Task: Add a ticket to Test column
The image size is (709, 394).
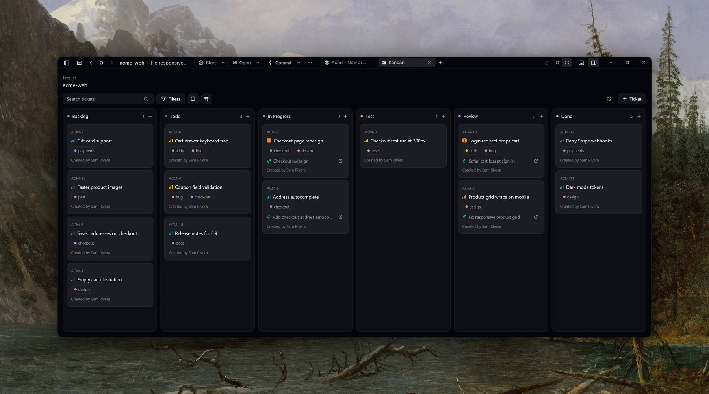Action: pyautogui.click(x=444, y=116)
